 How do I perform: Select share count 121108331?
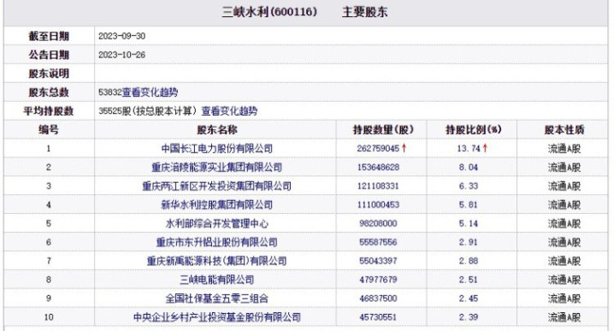point(378,186)
